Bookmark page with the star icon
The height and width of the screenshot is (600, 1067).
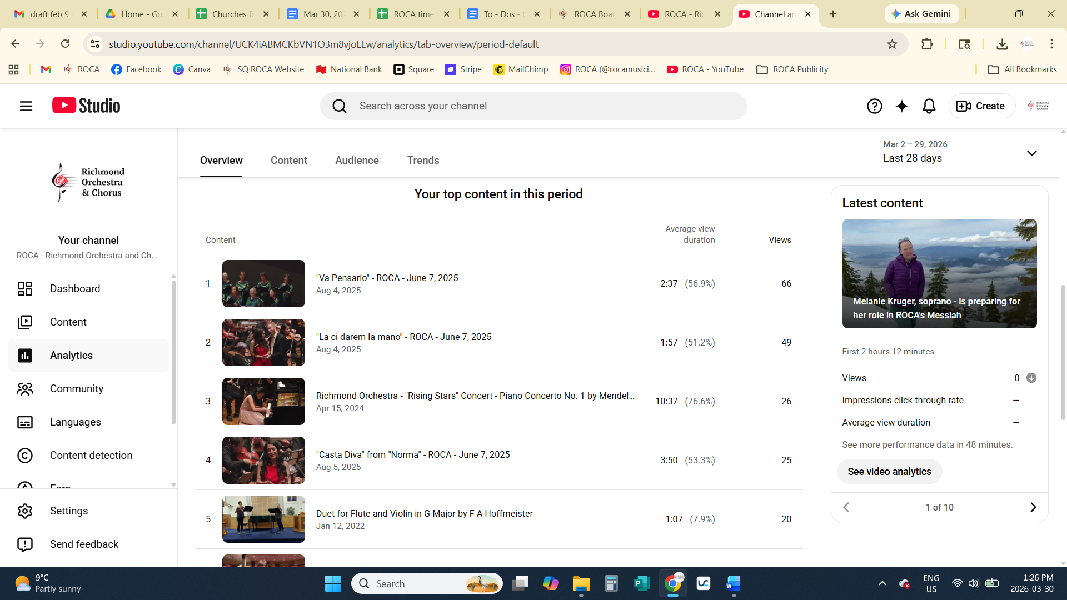[x=892, y=44]
